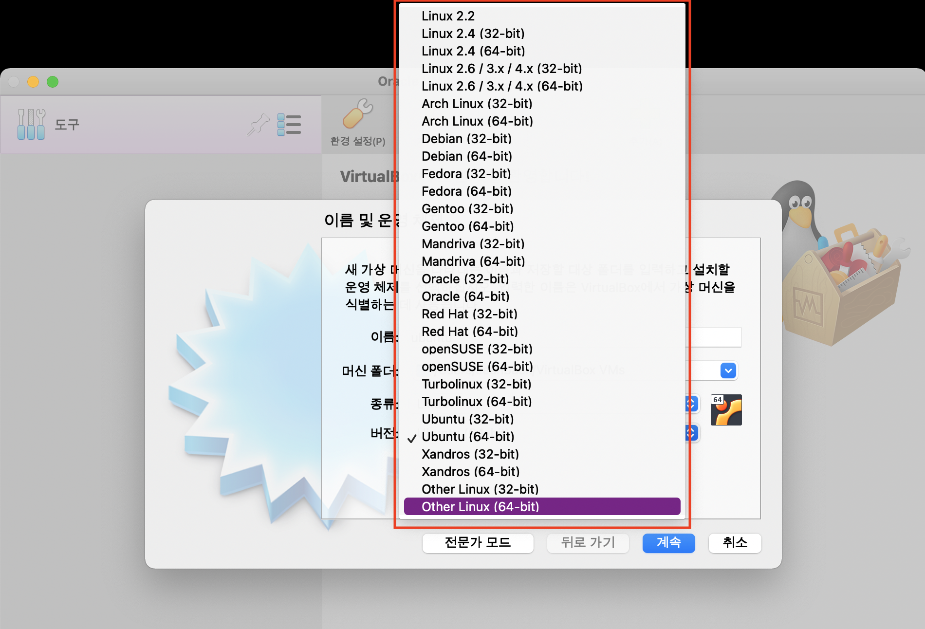Open the 버전 version selector arrows
925x629 pixels.
[691, 433]
